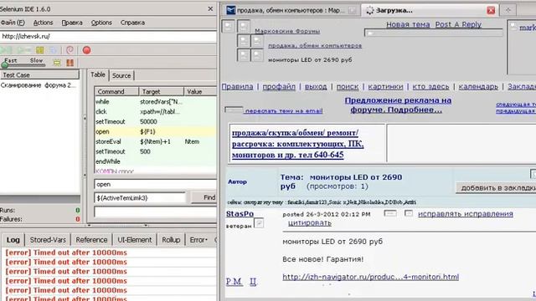Click the first small icon after the posted time
Viewport: 536px width, 301px height.
[390, 213]
